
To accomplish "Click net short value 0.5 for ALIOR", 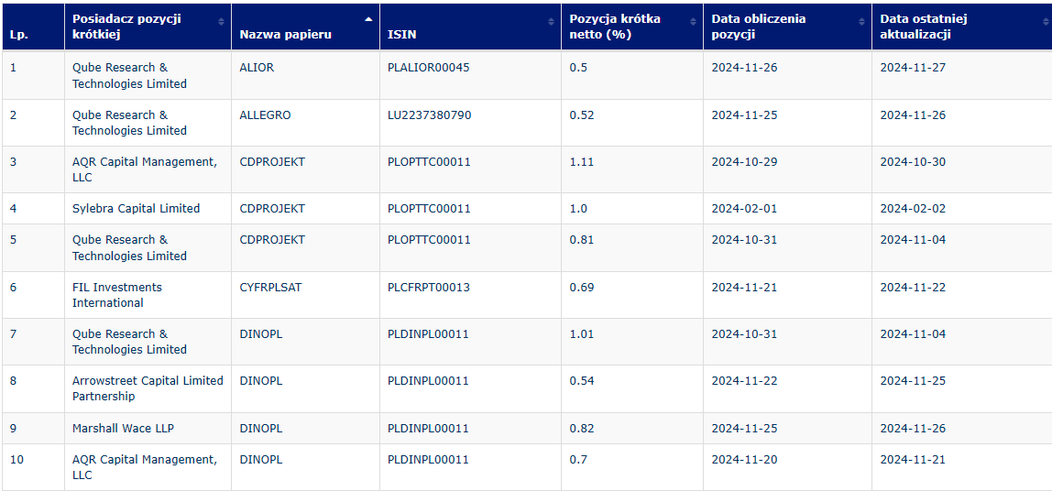I will point(578,68).
